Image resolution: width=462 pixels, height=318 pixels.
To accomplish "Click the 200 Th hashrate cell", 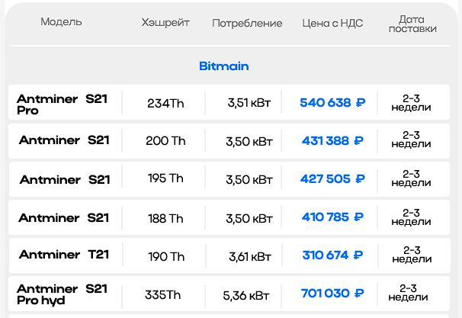I will tap(165, 141).
